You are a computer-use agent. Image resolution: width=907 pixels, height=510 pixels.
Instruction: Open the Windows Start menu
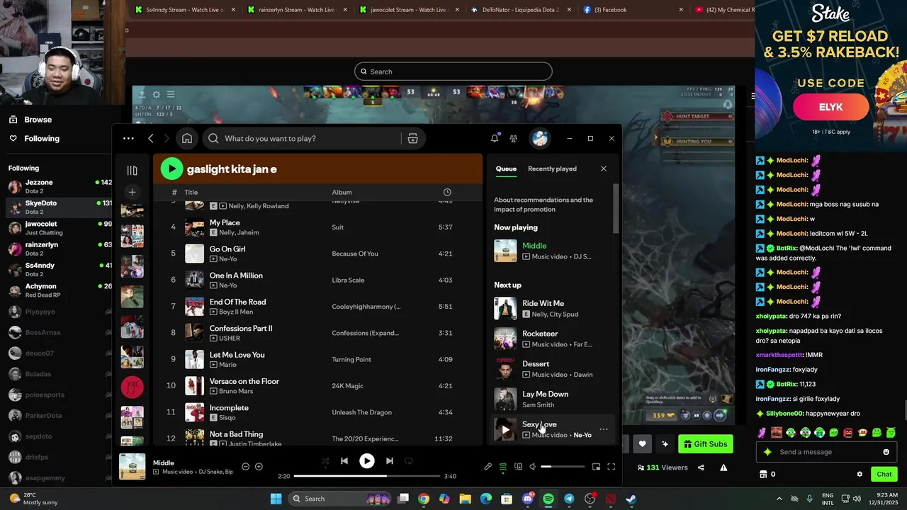click(x=276, y=499)
